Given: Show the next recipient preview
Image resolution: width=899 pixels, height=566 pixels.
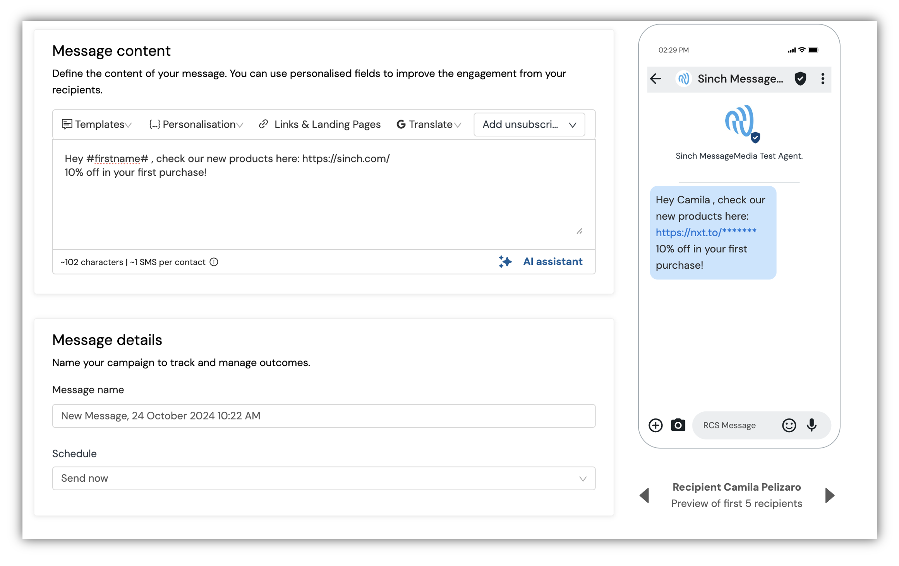Looking at the screenshot, I should [829, 496].
